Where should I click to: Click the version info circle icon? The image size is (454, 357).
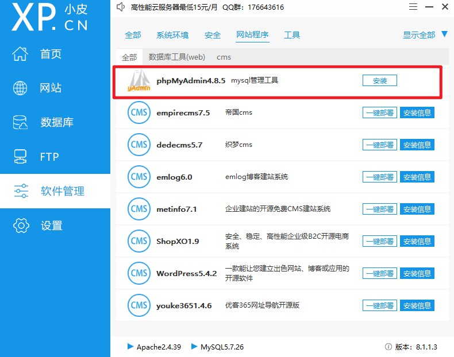pos(388,347)
